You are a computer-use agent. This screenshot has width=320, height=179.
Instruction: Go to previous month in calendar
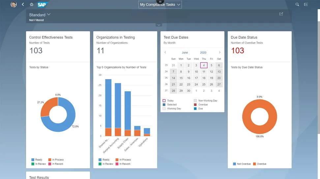click(x=165, y=53)
